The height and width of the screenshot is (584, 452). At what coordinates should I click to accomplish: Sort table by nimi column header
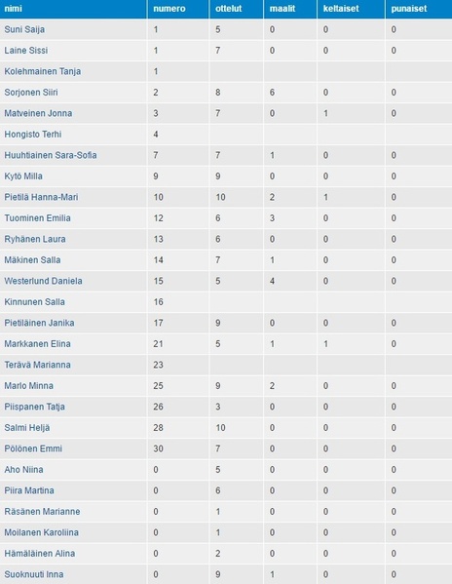pos(13,9)
